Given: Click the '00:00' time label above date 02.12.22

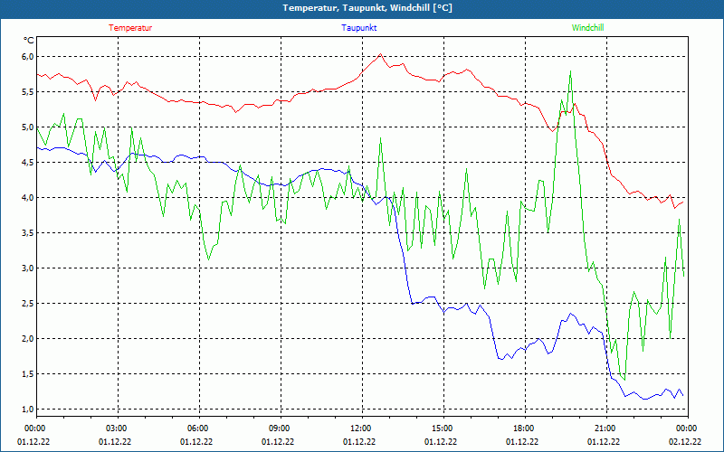Looking at the screenshot, I should click(687, 428).
